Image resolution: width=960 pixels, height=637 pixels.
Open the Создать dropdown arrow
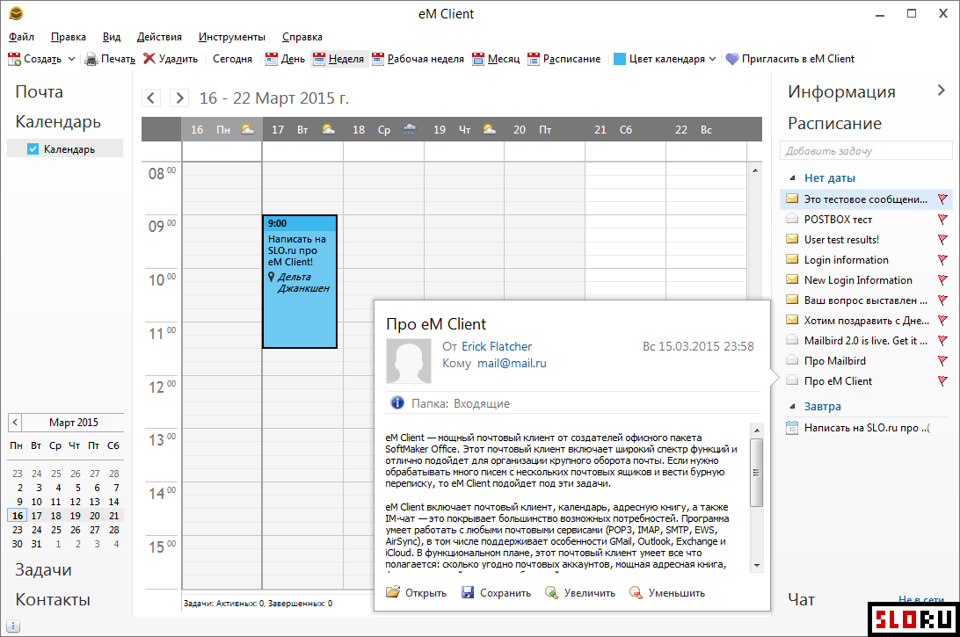tap(71, 59)
